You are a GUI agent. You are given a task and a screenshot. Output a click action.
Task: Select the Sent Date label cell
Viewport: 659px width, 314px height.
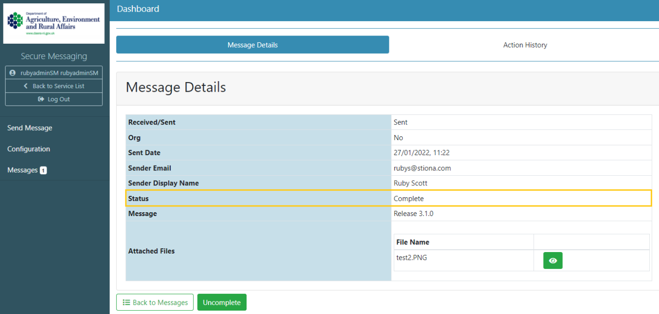[259, 153]
